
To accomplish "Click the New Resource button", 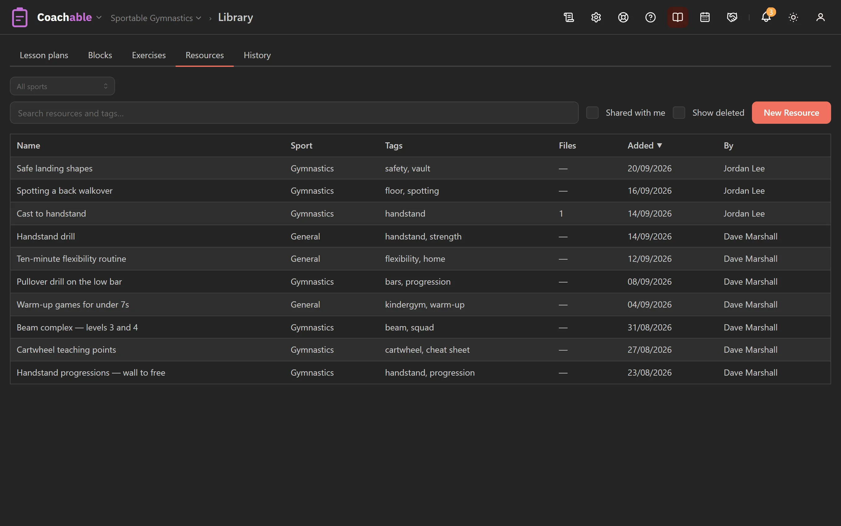I will (791, 113).
